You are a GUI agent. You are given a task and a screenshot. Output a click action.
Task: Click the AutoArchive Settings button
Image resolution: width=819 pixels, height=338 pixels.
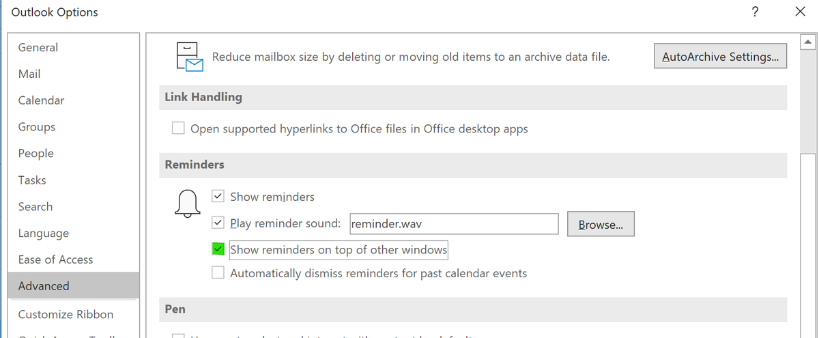pyautogui.click(x=720, y=57)
